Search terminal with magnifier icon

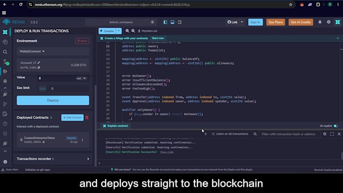click(255, 134)
